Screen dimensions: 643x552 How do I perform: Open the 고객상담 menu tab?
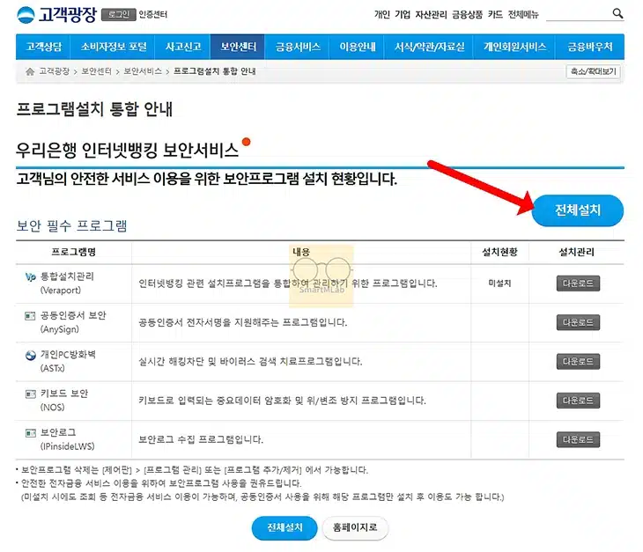[x=43, y=47]
